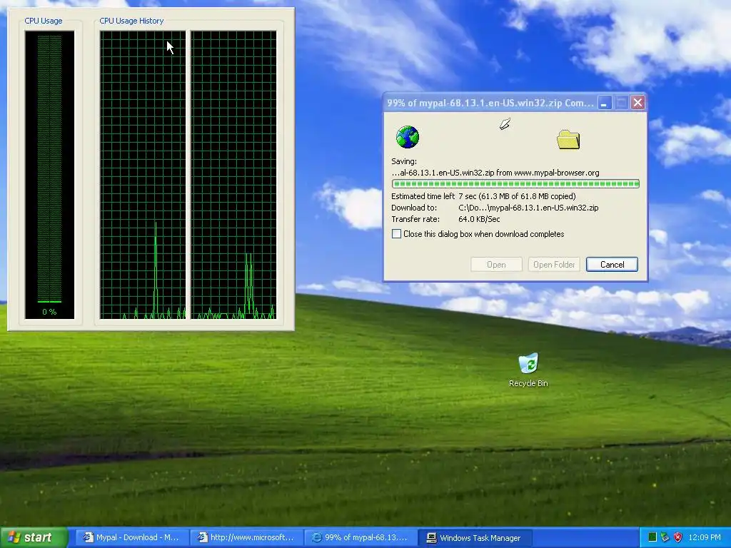Viewport: 731px width, 548px height.
Task: Enable Close this dialog box when download completes
Action: point(396,234)
